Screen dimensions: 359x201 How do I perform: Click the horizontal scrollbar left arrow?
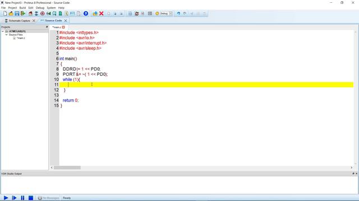click(x=52, y=167)
